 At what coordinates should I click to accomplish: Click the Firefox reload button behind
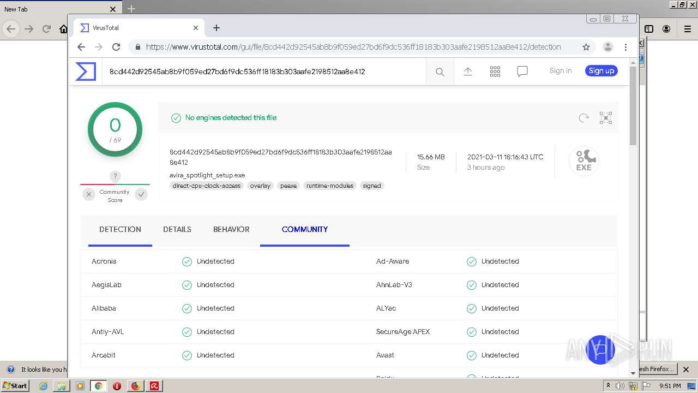[x=46, y=29]
